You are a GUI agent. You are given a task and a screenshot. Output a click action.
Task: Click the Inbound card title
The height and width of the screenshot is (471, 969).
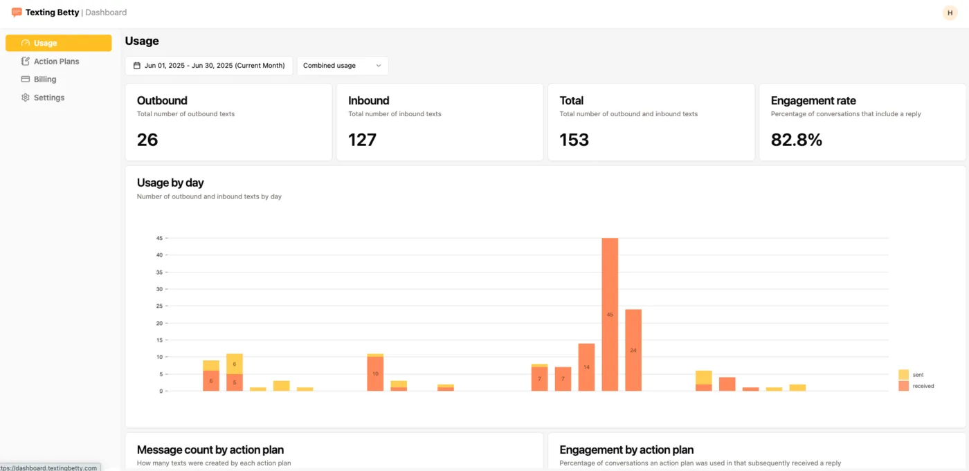(369, 100)
